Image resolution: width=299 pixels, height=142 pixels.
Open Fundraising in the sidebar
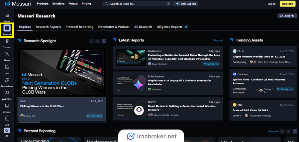click(7, 82)
